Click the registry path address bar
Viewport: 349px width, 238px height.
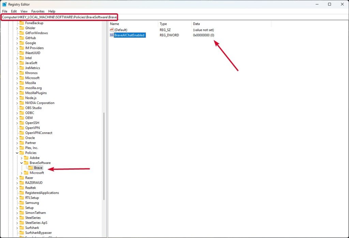click(x=174, y=17)
